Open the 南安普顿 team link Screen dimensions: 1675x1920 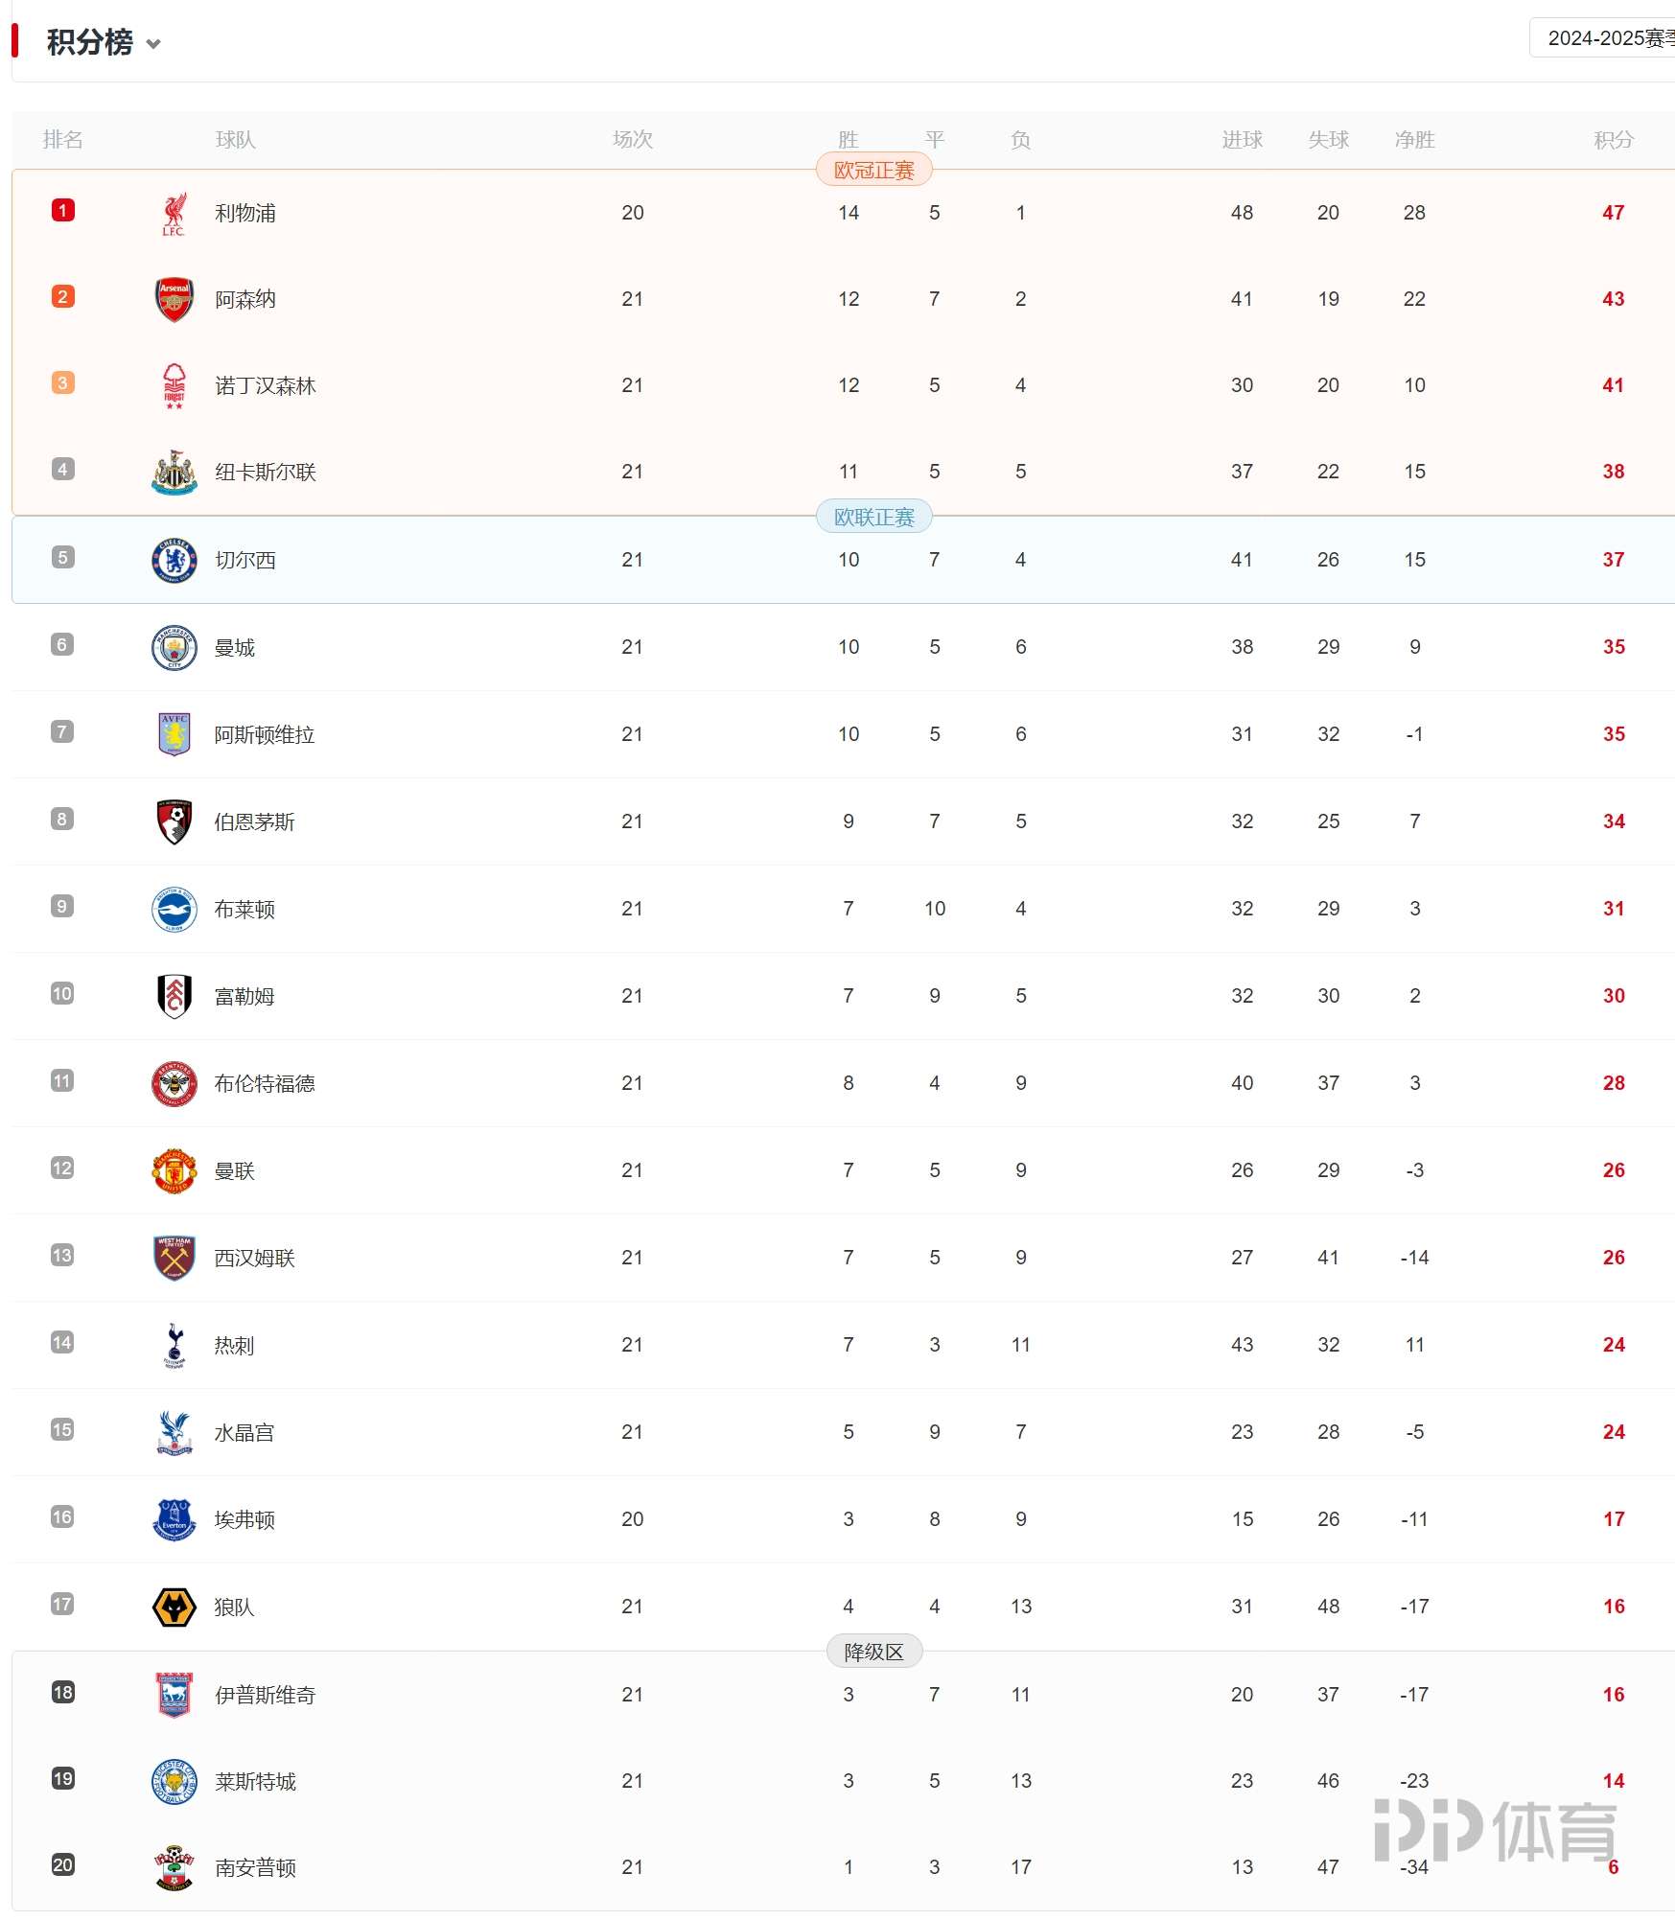point(255,1868)
